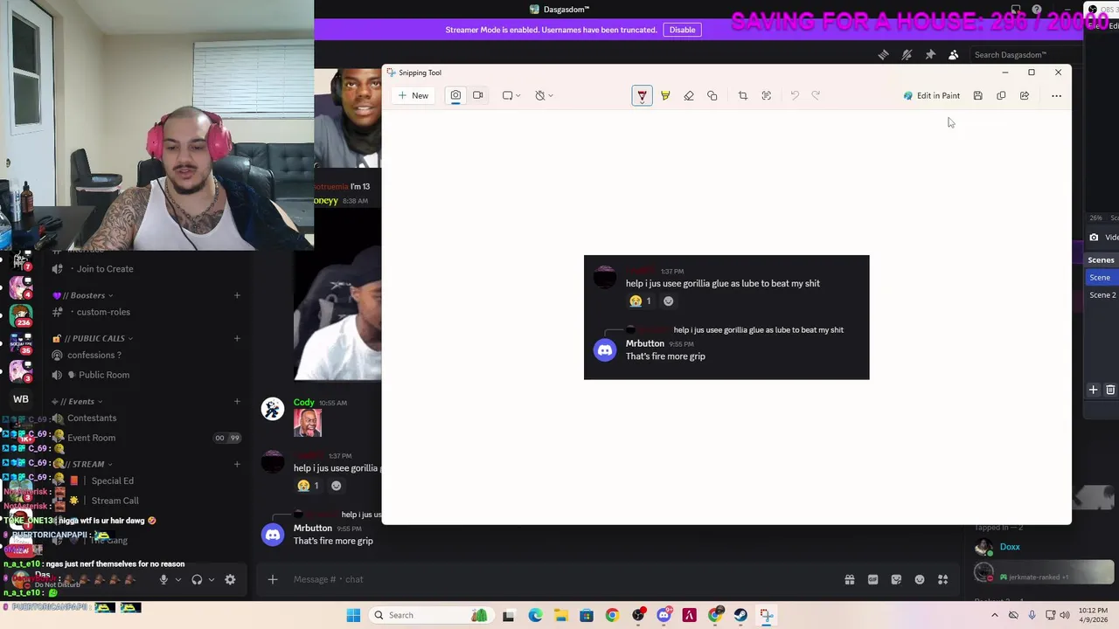
Task: Open notification settings in Discord header
Action: [907, 55]
